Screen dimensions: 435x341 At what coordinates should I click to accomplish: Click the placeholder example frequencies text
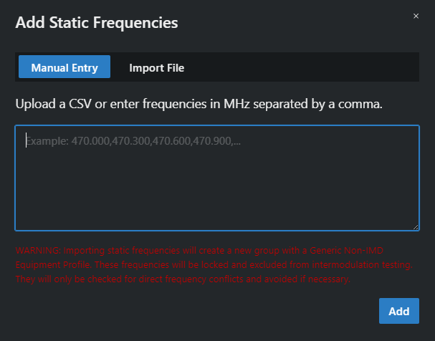[x=133, y=141]
